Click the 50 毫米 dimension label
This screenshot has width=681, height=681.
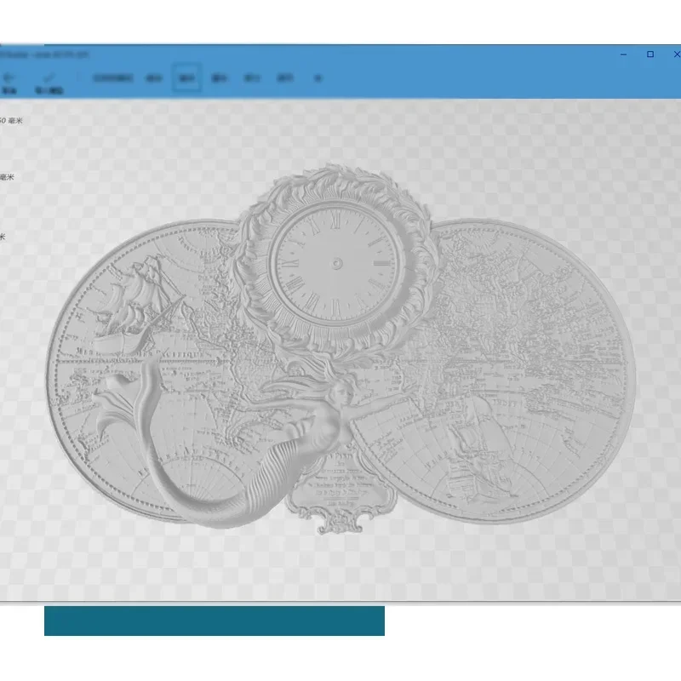(x=11, y=121)
